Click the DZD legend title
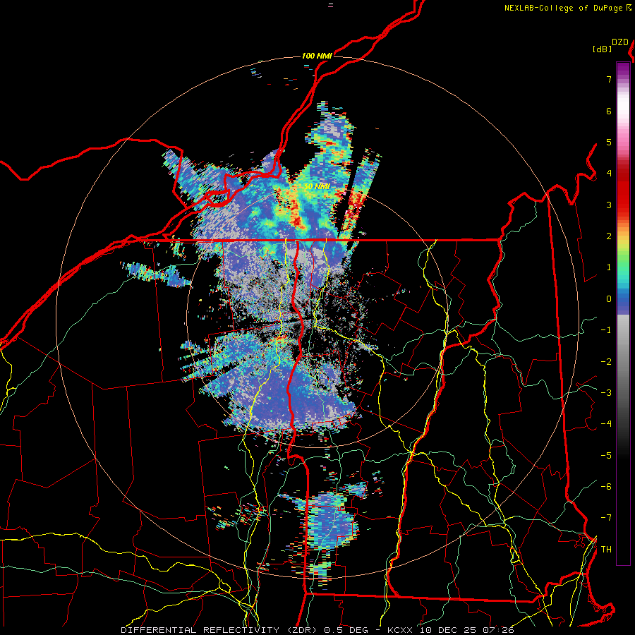Screen dimensions: 635x635 [620, 42]
